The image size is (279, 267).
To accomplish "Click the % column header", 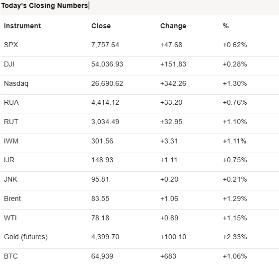I will point(226,26).
